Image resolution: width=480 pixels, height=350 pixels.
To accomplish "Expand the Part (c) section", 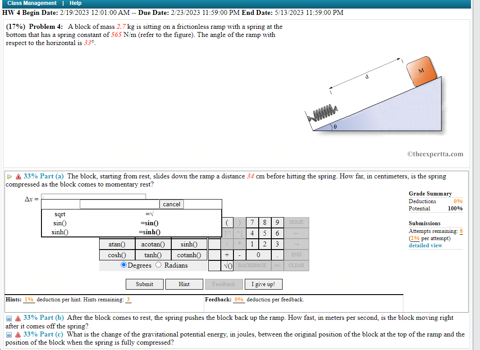I will tap(8, 334).
